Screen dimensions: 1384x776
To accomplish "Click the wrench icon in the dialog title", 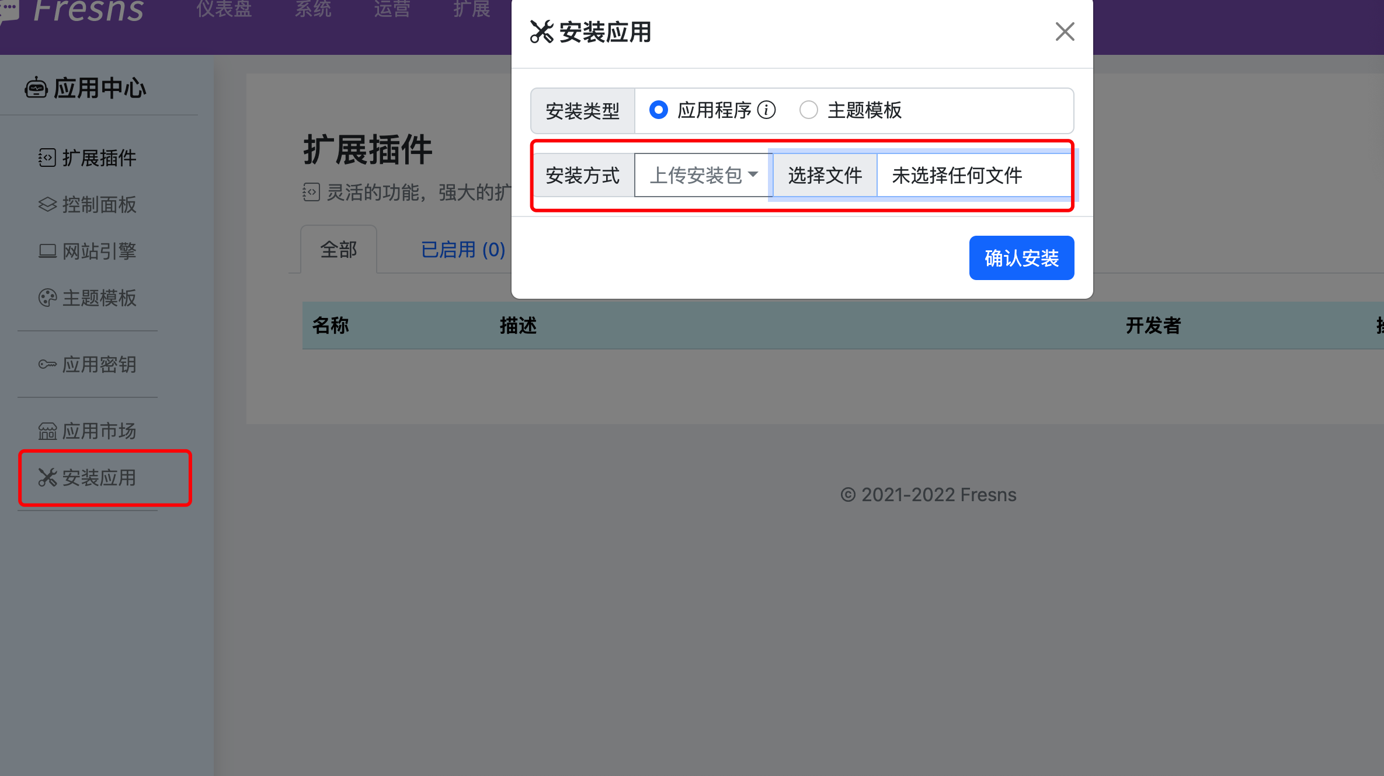I will tap(541, 32).
